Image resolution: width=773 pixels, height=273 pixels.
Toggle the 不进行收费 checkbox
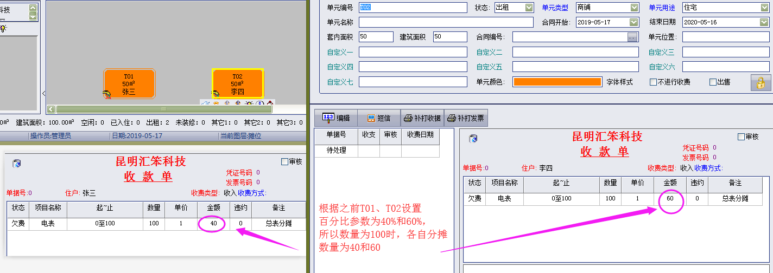tap(653, 82)
